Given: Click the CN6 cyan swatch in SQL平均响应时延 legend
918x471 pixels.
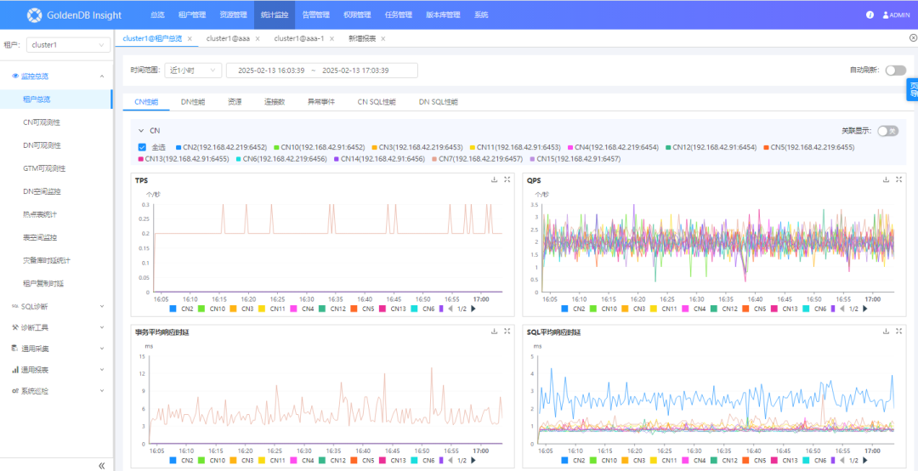Looking at the screenshot, I should pos(806,461).
